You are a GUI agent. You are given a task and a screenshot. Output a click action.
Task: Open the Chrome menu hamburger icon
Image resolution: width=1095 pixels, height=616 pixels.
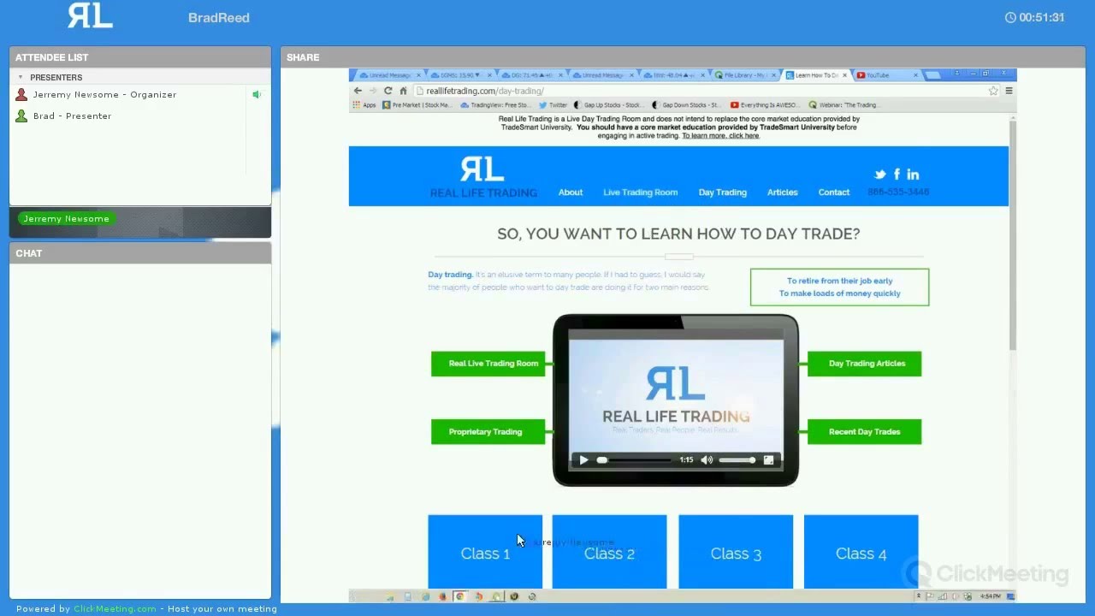click(1009, 91)
